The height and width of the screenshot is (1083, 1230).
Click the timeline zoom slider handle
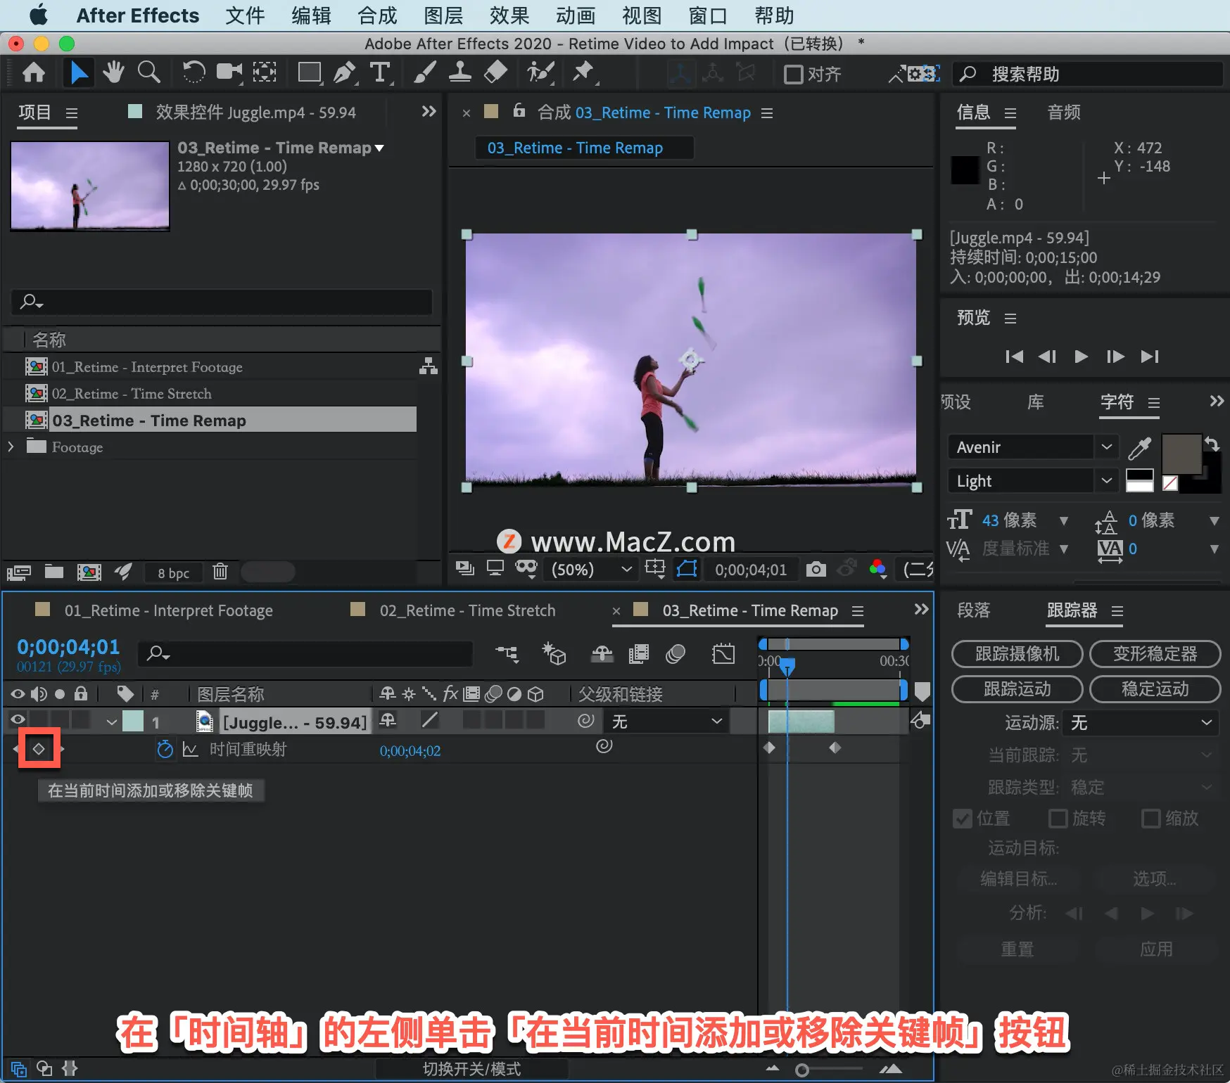pos(801,1070)
